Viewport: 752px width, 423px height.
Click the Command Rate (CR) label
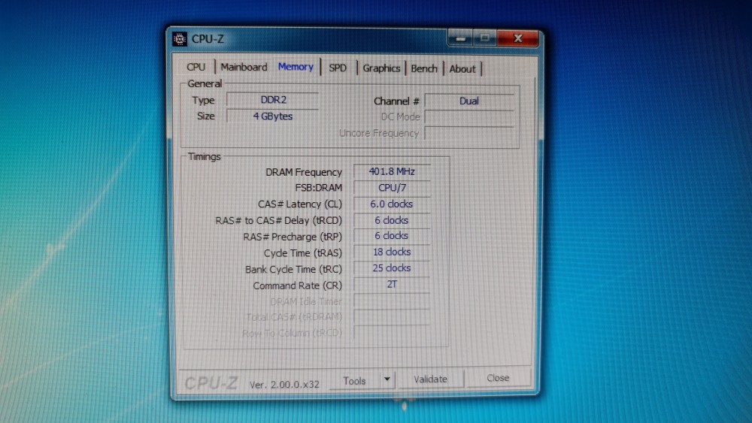point(297,286)
